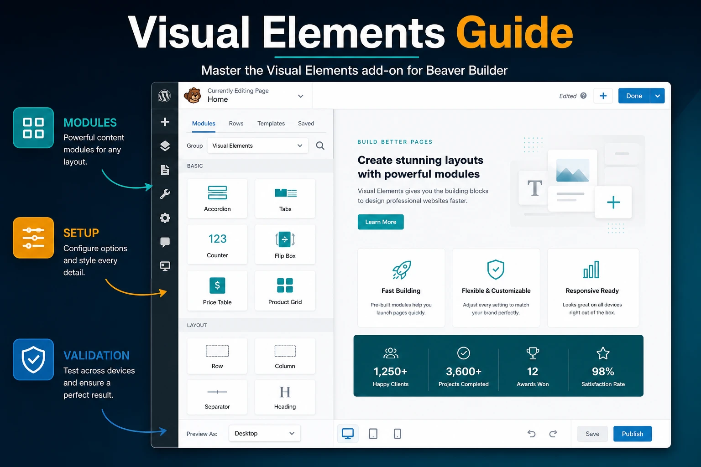Open the wrench tools sidebar icon
701x467 pixels.
[x=165, y=194]
